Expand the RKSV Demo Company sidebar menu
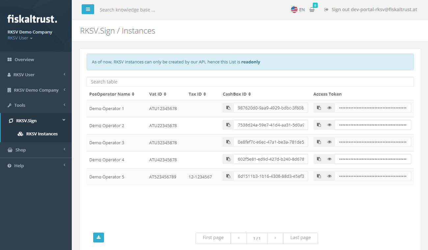 [36, 90]
